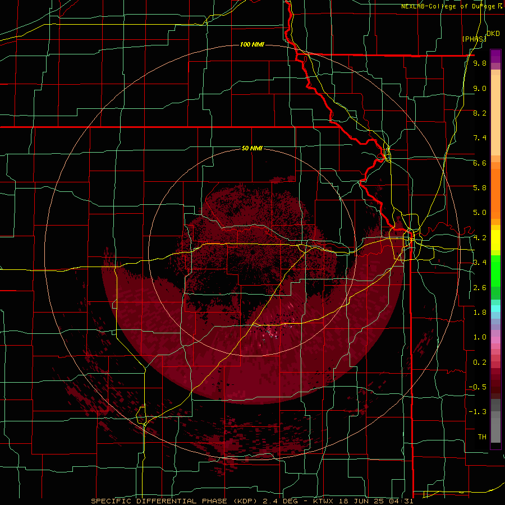Image resolution: width=505 pixels, height=505 pixels.
Task: Click the 8.2 value on the color scale
Action: click(x=480, y=113)
